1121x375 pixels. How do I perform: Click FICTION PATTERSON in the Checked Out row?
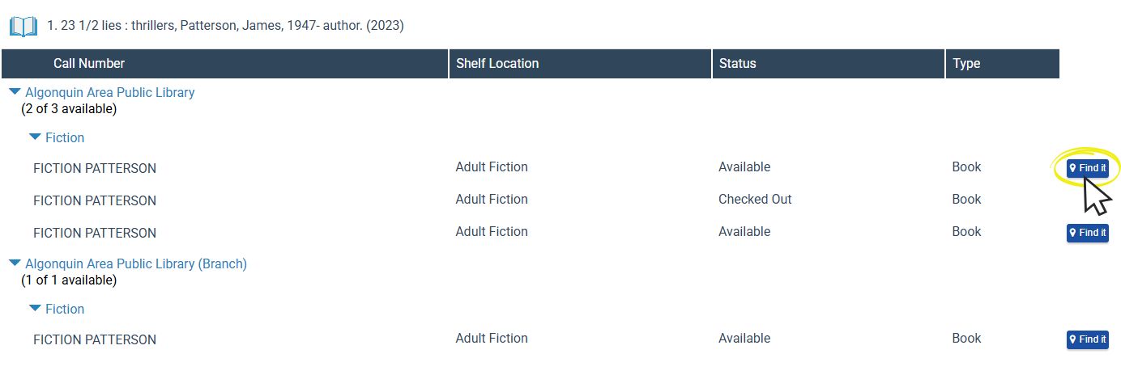[95, 200]
